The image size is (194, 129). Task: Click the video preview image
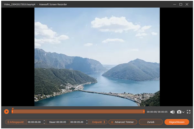pos(97,57)
